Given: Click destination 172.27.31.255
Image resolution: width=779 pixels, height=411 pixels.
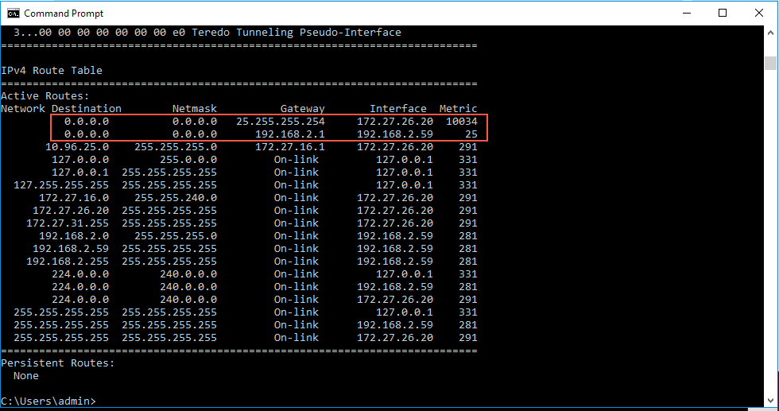Looking at the screenshot, I should pos(68,223).
